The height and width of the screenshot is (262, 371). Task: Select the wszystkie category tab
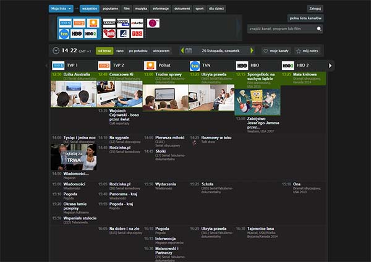tap(90, 9)
